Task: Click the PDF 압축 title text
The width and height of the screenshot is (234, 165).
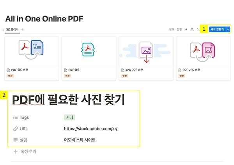Action: coord(74,70)
